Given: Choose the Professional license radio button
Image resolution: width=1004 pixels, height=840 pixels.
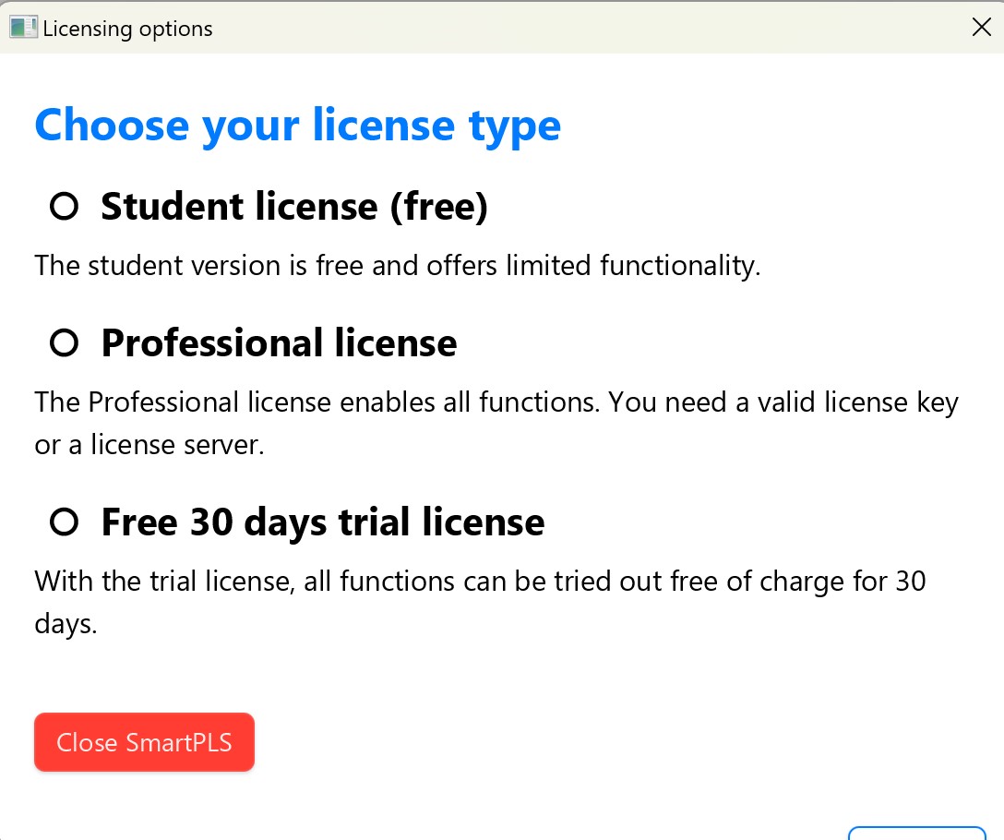Looking at the screenshot, I should point(64,343).
